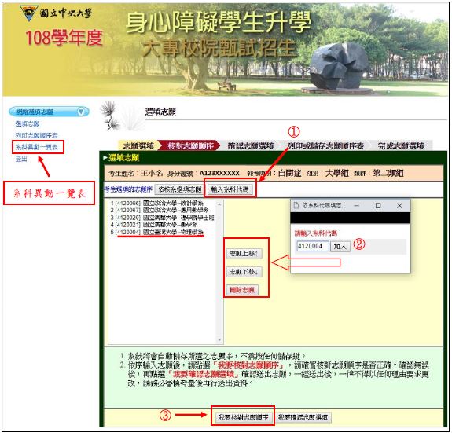
Task: Click the list scrollbar down arrow
Action: tap(219, 340)
